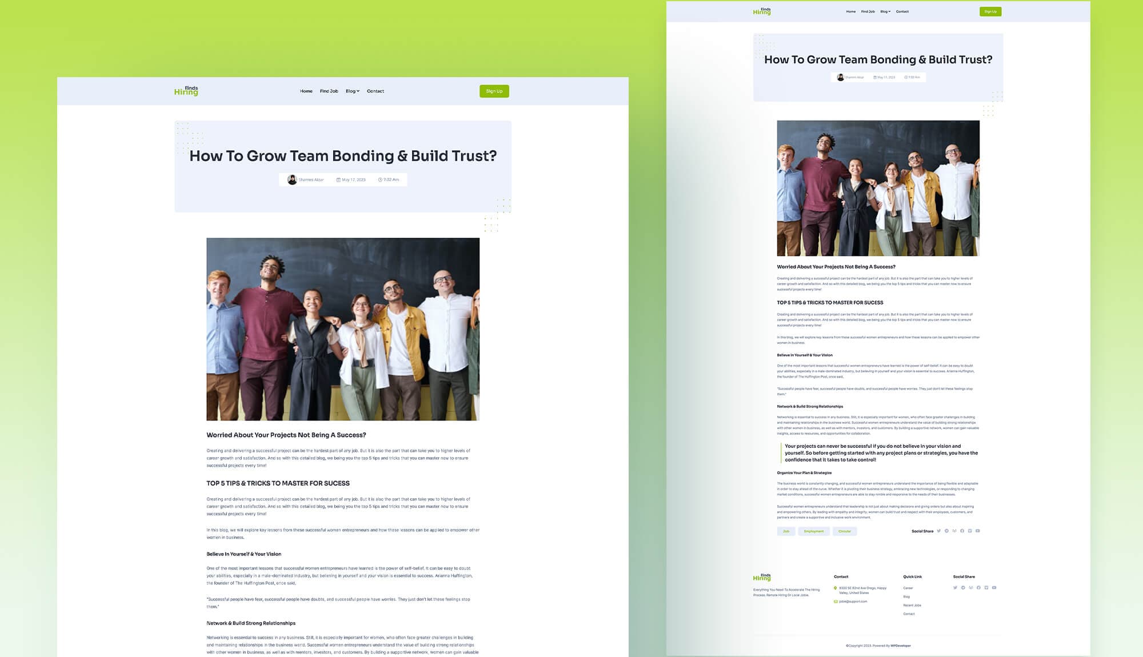Viewport: 1143px width, 657px height.
Task: Click YouTube icon in footer Social Share
Action: coord(994,587)
